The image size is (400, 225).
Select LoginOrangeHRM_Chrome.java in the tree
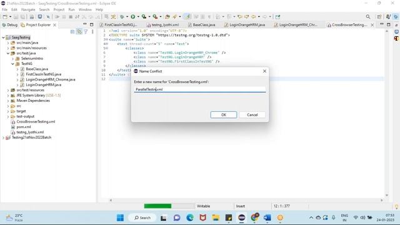[50, 79]
